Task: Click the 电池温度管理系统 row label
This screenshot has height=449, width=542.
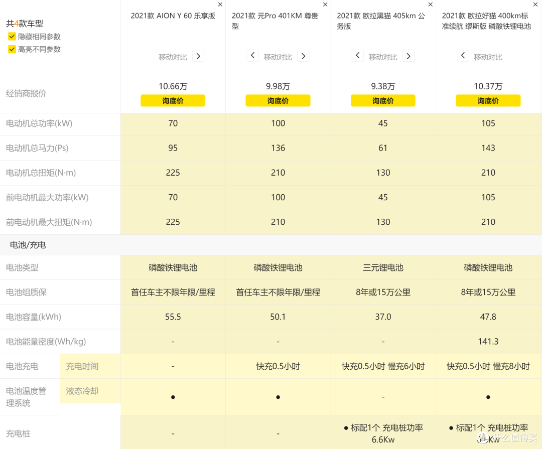Action: click(x=26, y=397)
